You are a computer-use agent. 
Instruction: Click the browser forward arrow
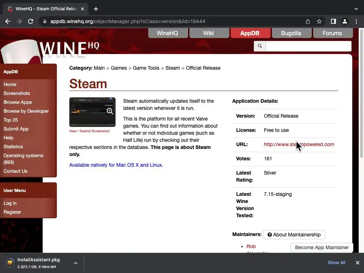click(x=19, y=21)
